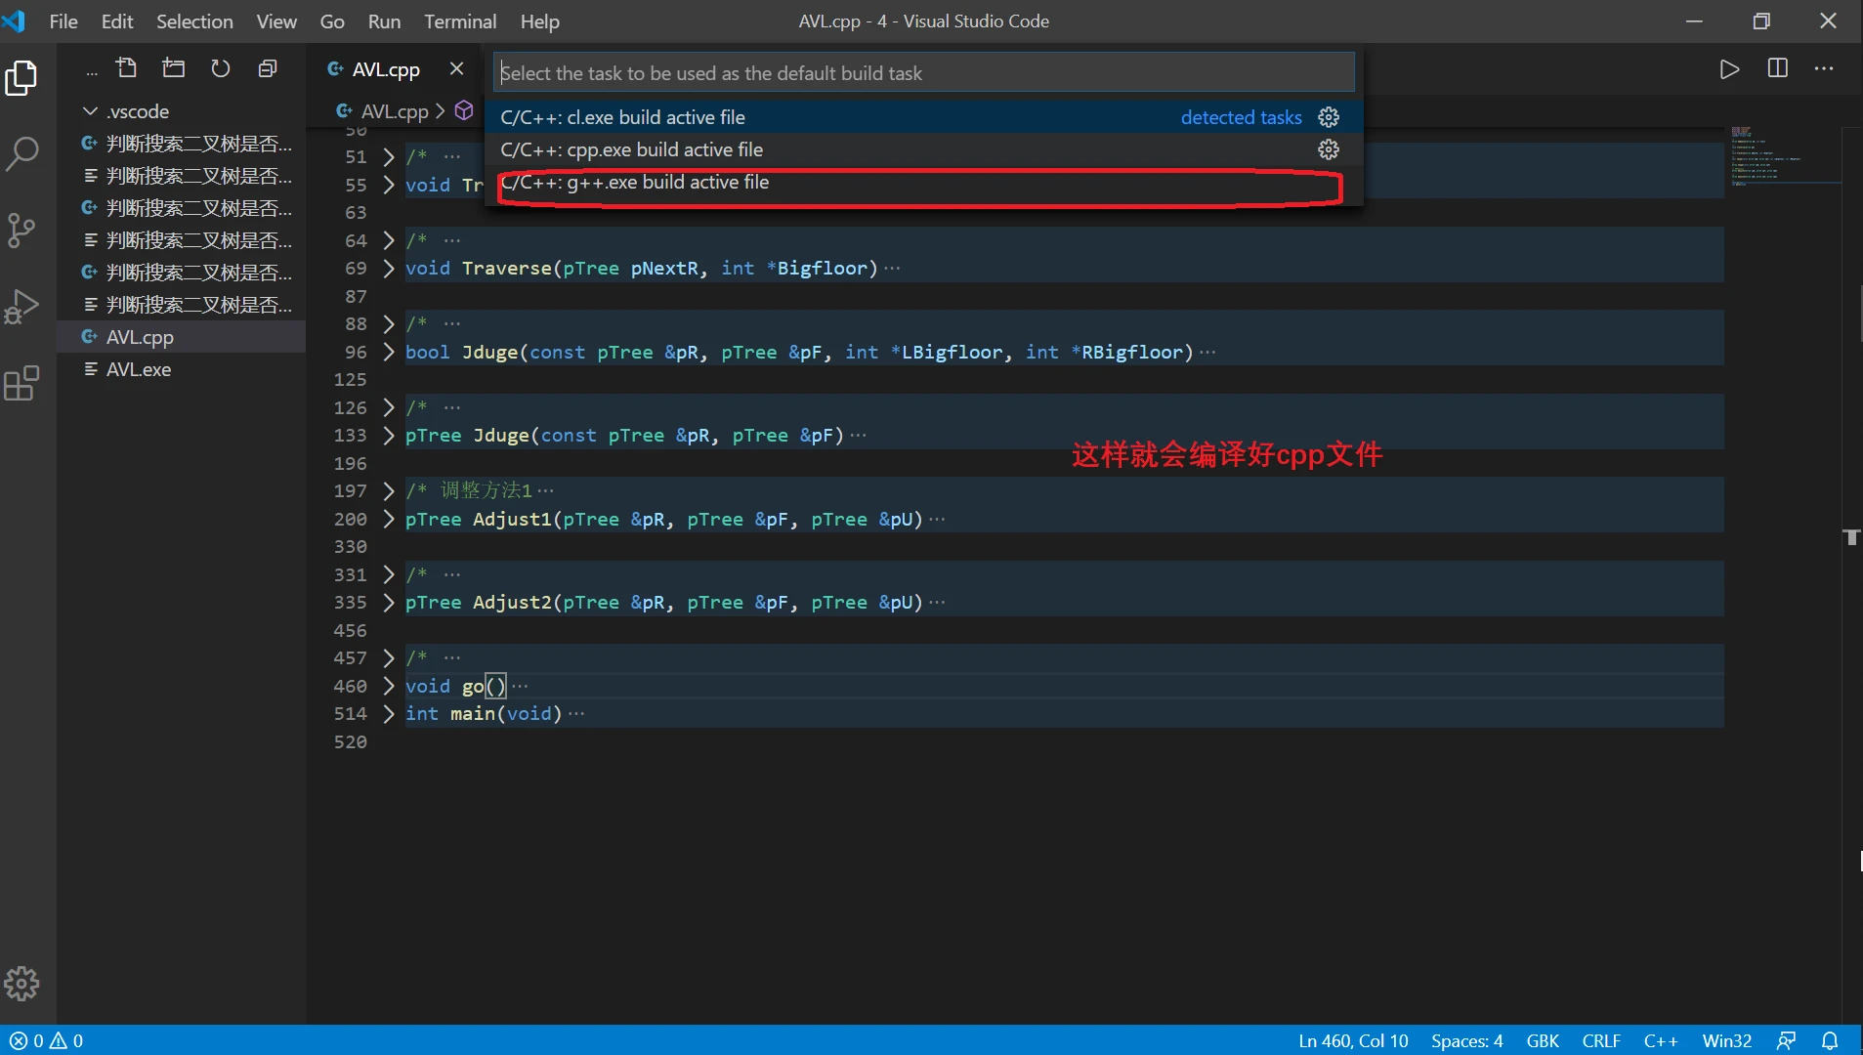
Task: Refresh the Explorer file list
Action: tap(221, 68)
